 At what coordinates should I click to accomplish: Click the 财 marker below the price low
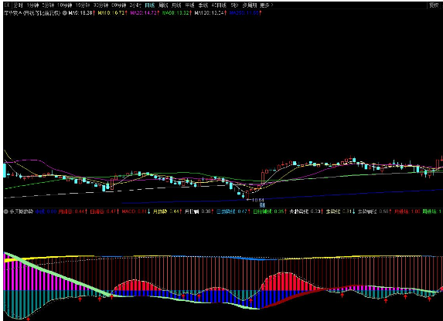[261, 205]
